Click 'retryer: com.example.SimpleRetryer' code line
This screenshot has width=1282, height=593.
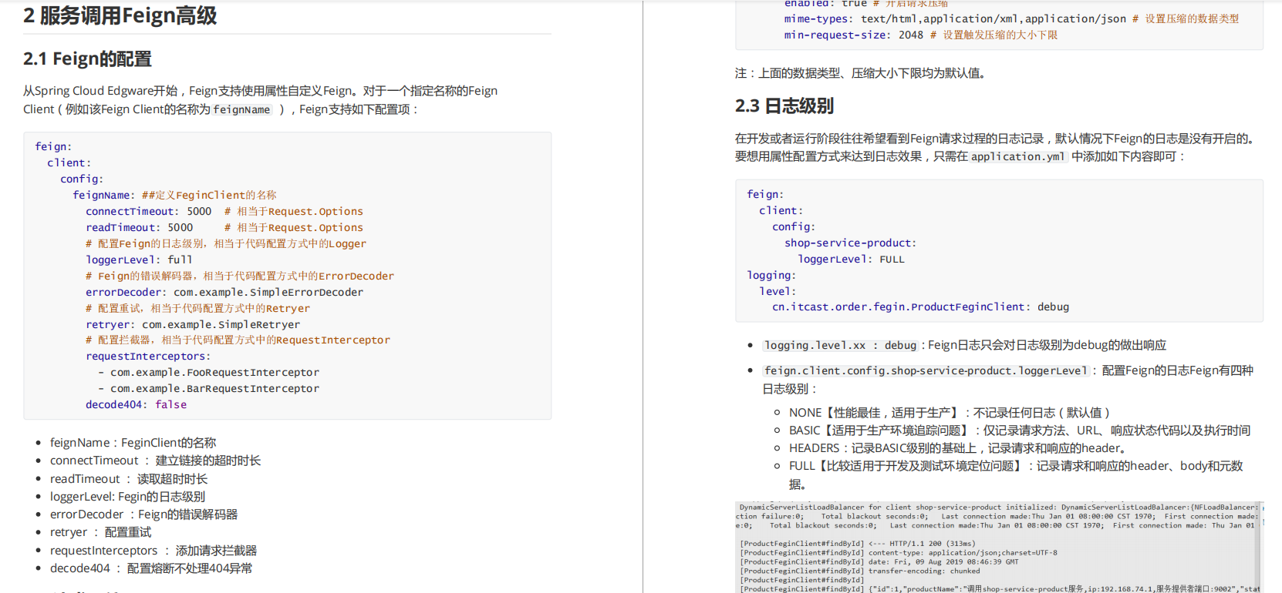click(x=193, y=324)
